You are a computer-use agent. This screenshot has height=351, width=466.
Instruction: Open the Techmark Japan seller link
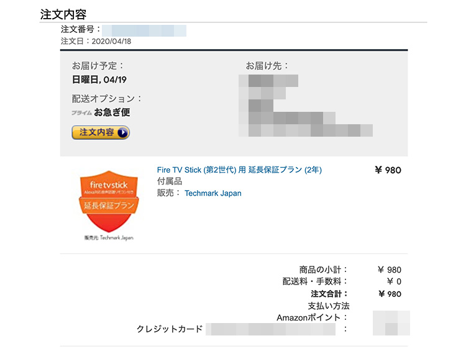(212, 193)
